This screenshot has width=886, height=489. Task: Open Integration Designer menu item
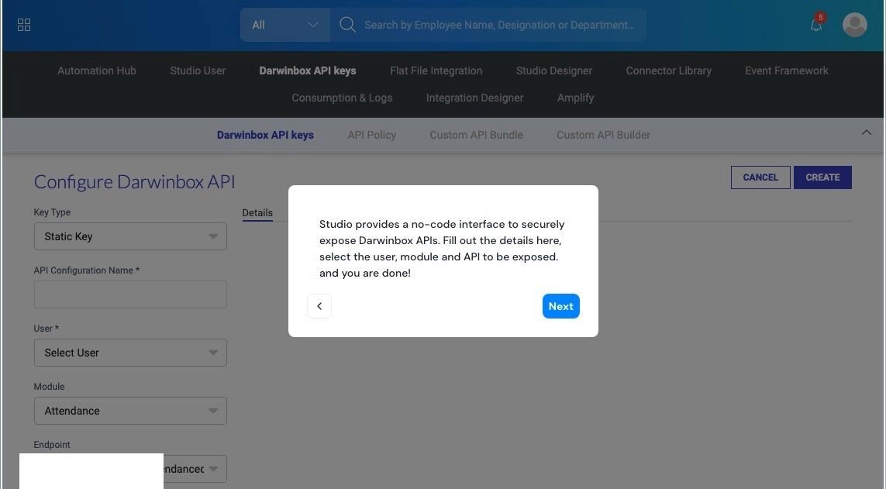click(474, 98)
